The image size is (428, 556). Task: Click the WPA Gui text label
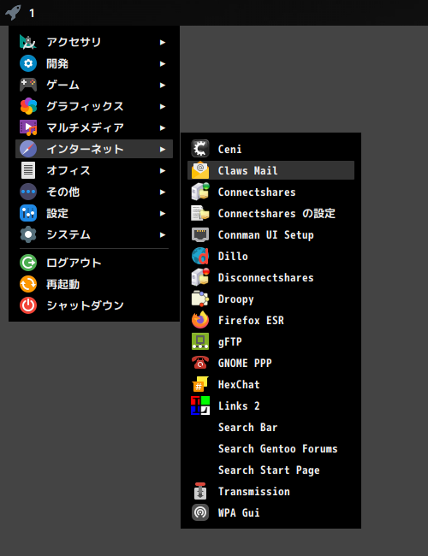click(239, 512)
